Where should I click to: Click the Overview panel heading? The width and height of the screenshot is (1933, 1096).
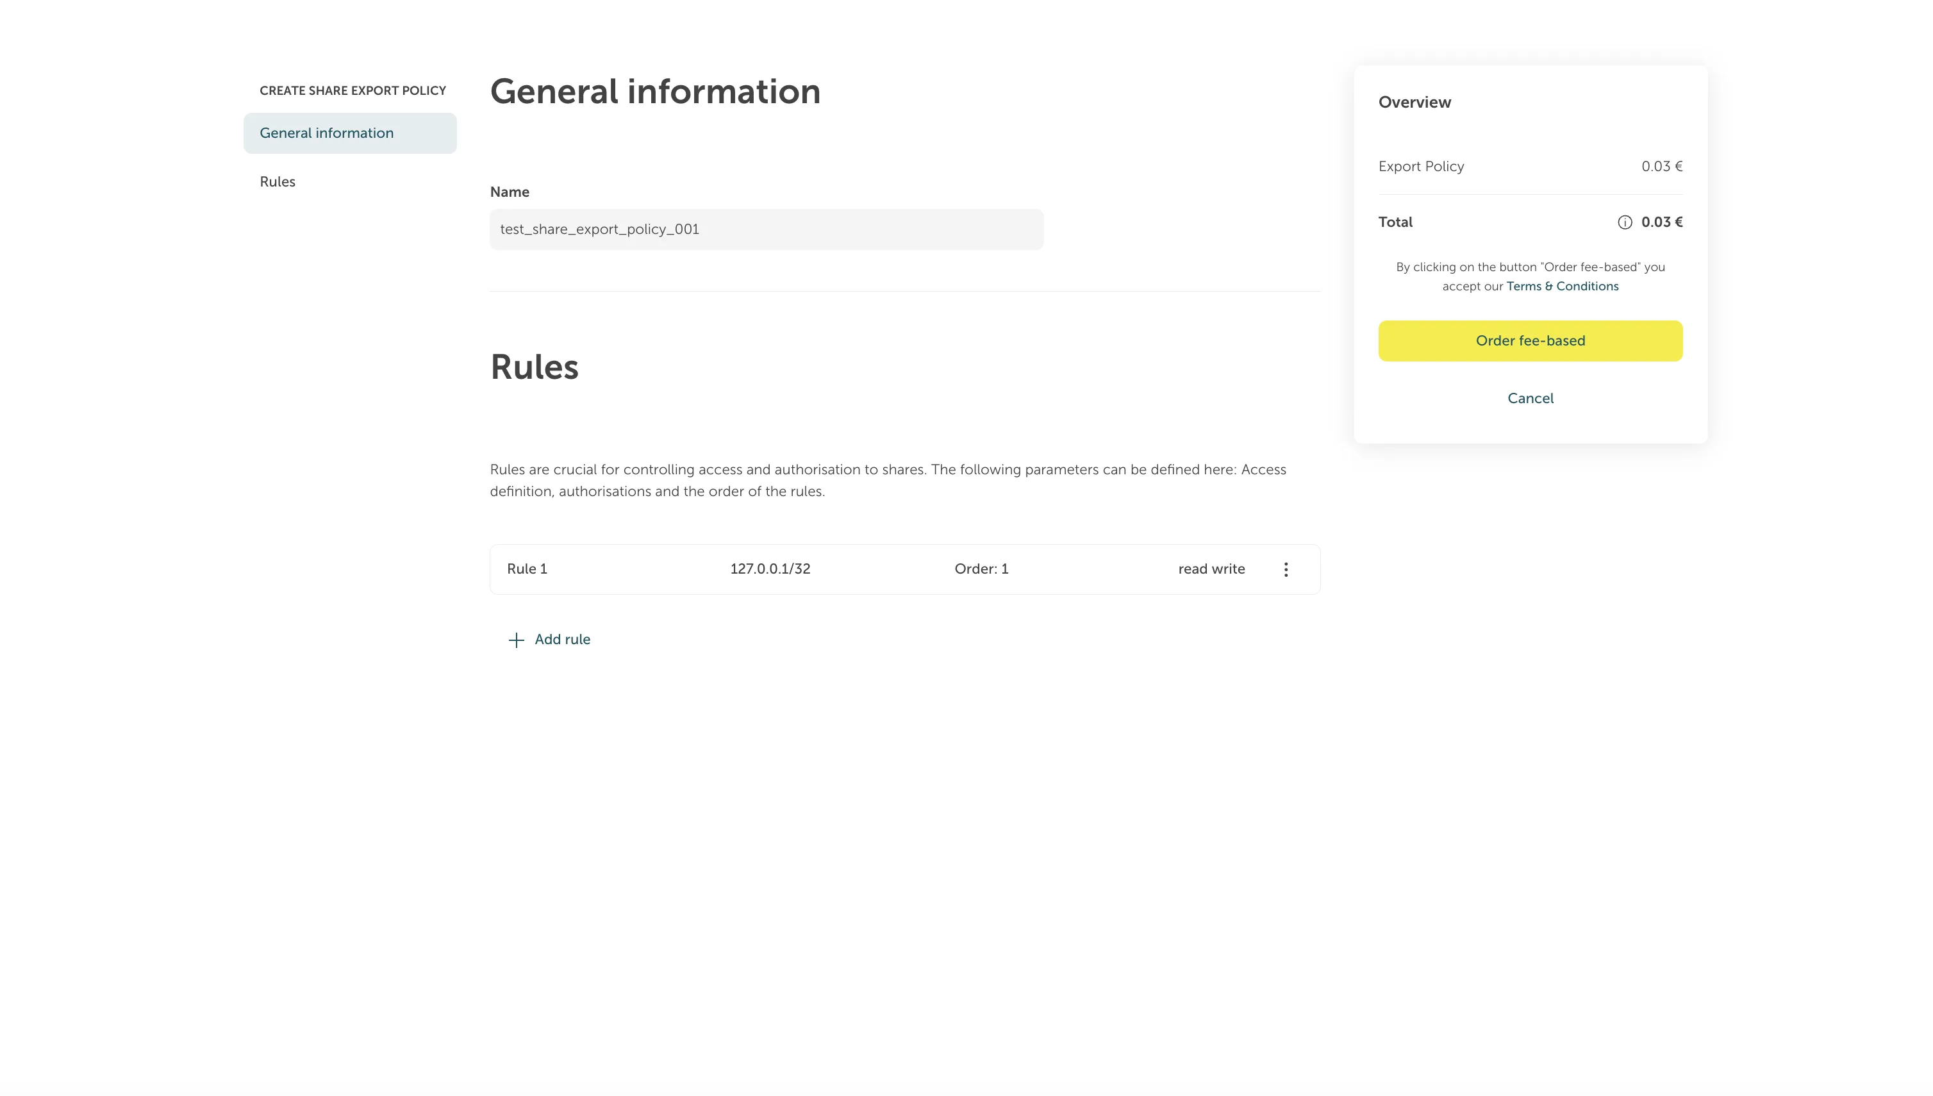click(1414, 103)
